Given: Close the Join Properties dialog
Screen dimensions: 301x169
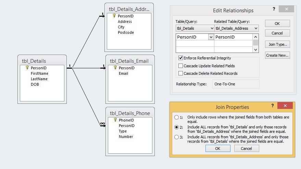Looking at the screenshot, I should (285, 105).
